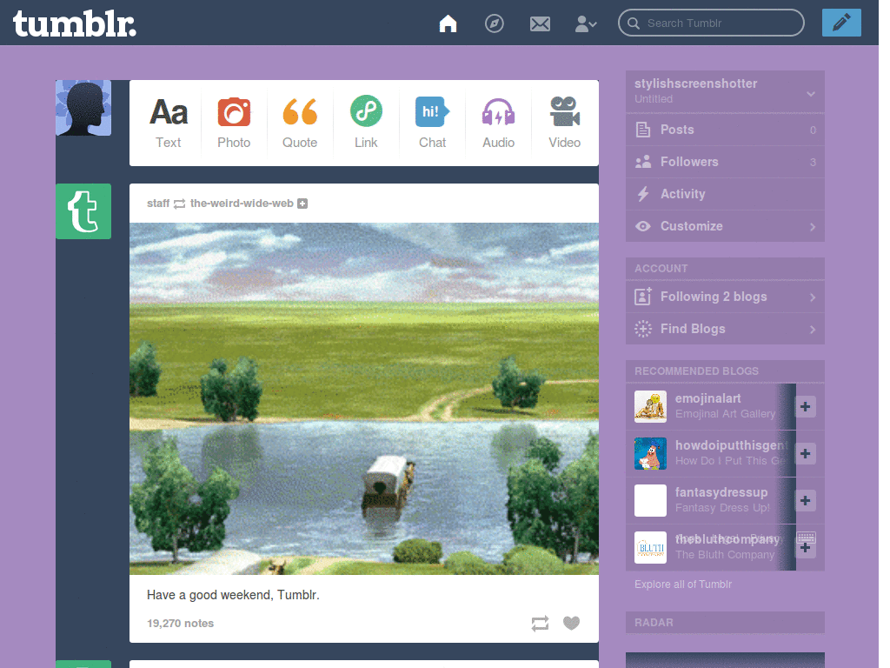Screen dimensions: 890x668
Task: Click the green staff Tumblr avatar
Action: [83, 211]
